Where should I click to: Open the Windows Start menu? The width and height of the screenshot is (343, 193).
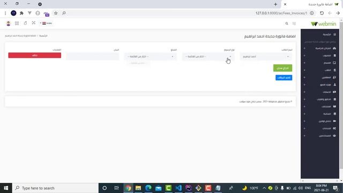[x=6, y=188]
